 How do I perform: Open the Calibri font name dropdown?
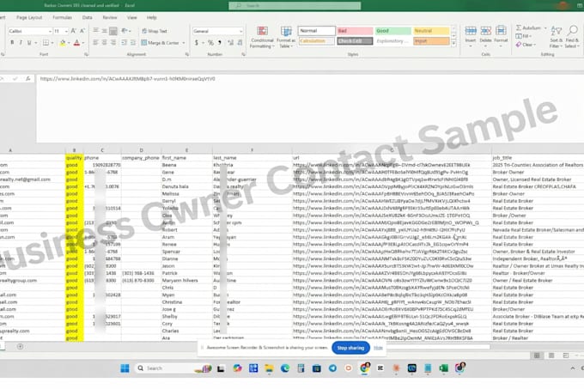click(x=50, y=31)
